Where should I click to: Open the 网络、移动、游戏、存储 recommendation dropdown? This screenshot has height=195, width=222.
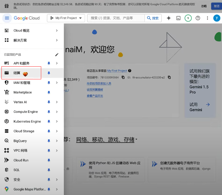(x=107, y=140)
